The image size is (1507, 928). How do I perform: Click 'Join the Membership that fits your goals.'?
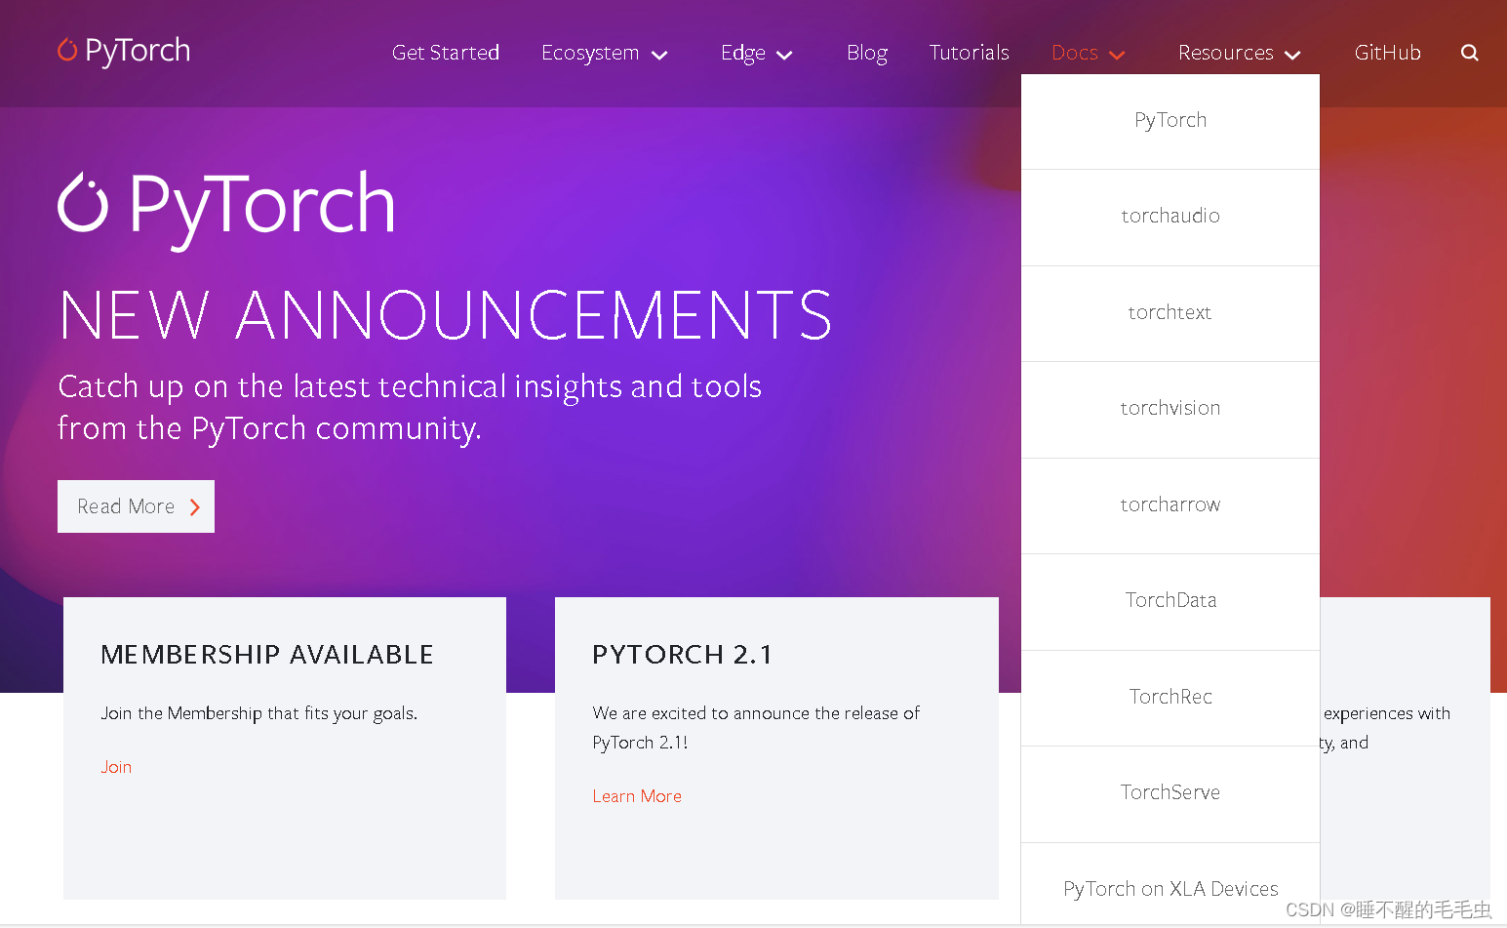pos(259,713)
